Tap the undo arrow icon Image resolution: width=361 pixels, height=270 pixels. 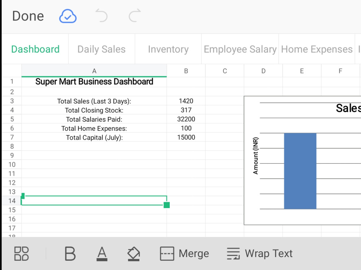[x=101, y=15]
